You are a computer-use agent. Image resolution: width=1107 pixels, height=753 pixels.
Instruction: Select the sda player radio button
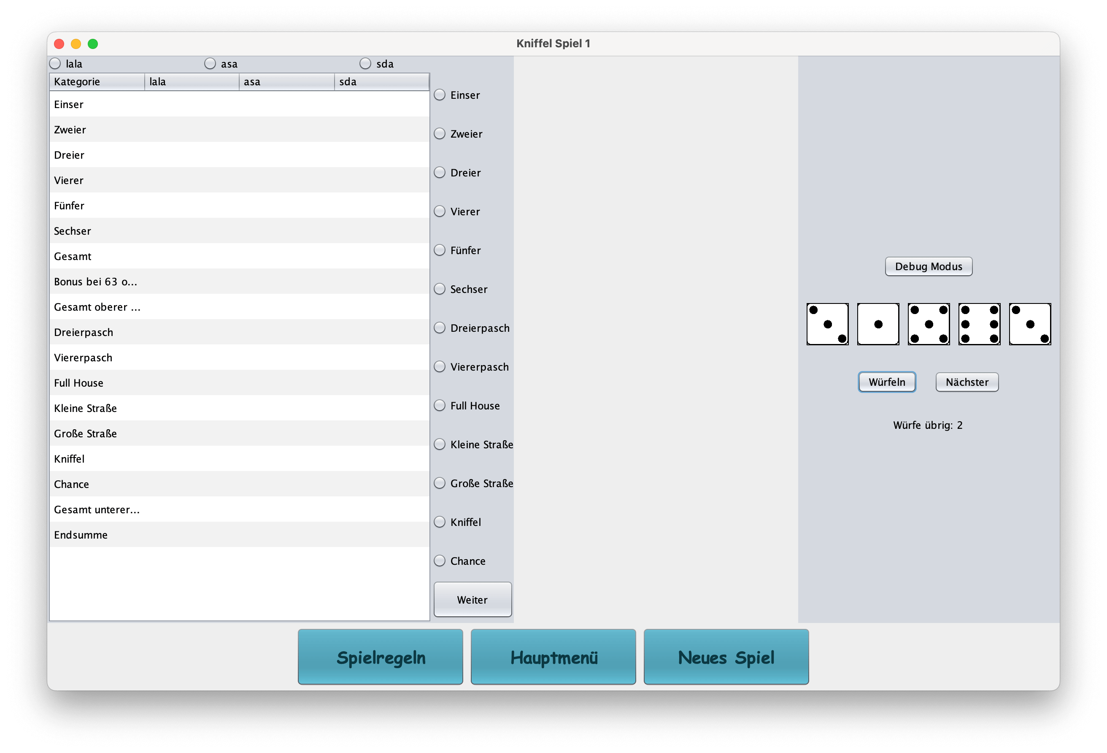365,63
